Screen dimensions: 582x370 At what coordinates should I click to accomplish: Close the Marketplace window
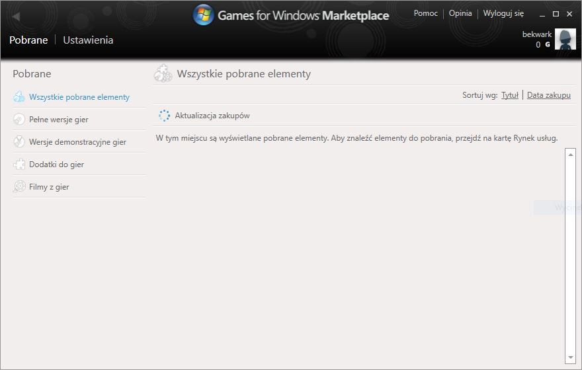(569, 14)
